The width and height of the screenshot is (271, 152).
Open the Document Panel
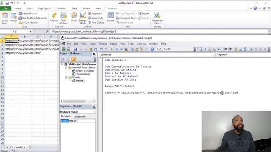click(x=157, y=18)
